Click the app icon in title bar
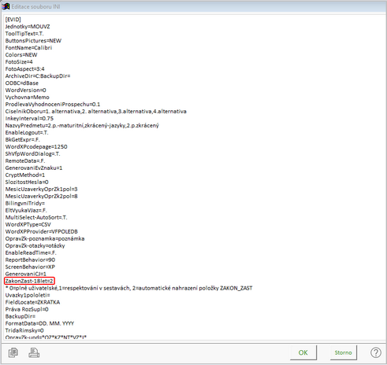This screenshot has width=387, height=365. tap(6, 6)
